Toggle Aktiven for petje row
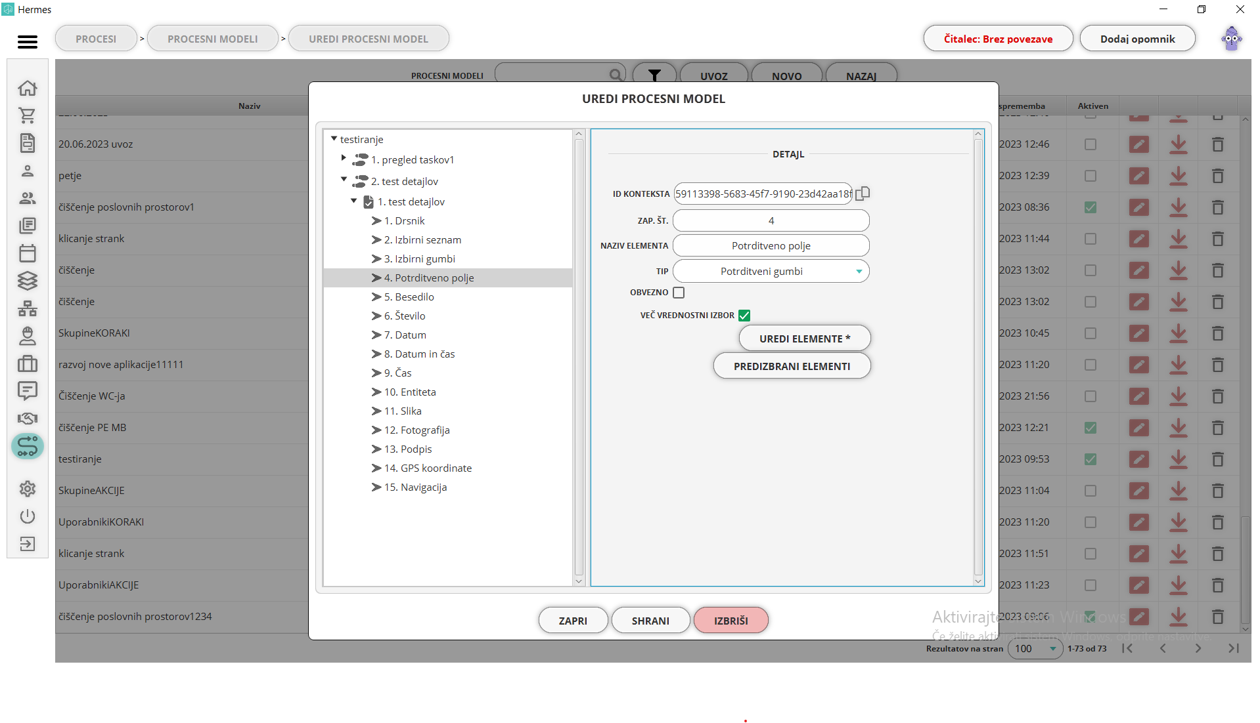The height and width of the screenshot is (723, 1260). (1091, 176)
